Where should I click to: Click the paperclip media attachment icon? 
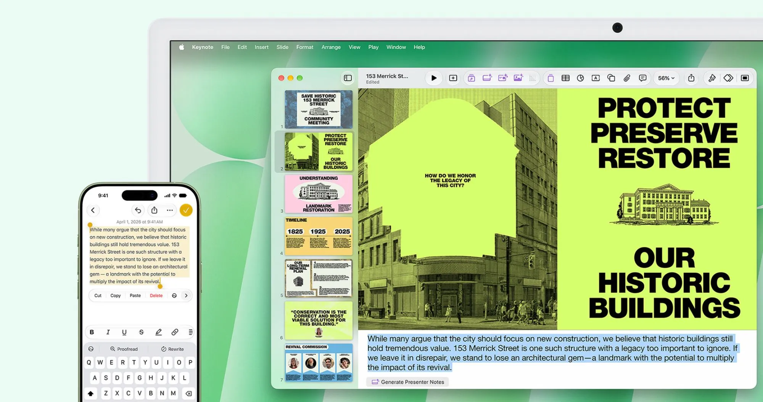(x=627, y=78)
